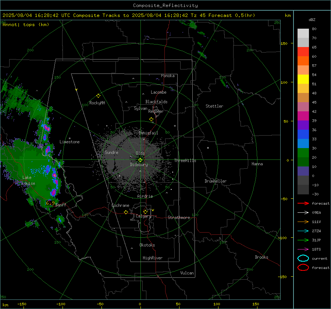Image resolution: width=331 pixels, height=309 pixels.
Task: Click the Vulcan city label
Action: tap(187, 273)
